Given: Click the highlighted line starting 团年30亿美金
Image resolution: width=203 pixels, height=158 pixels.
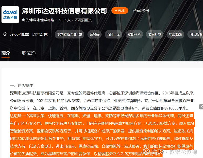Looking at the screenshot, I should click(102, 139).
